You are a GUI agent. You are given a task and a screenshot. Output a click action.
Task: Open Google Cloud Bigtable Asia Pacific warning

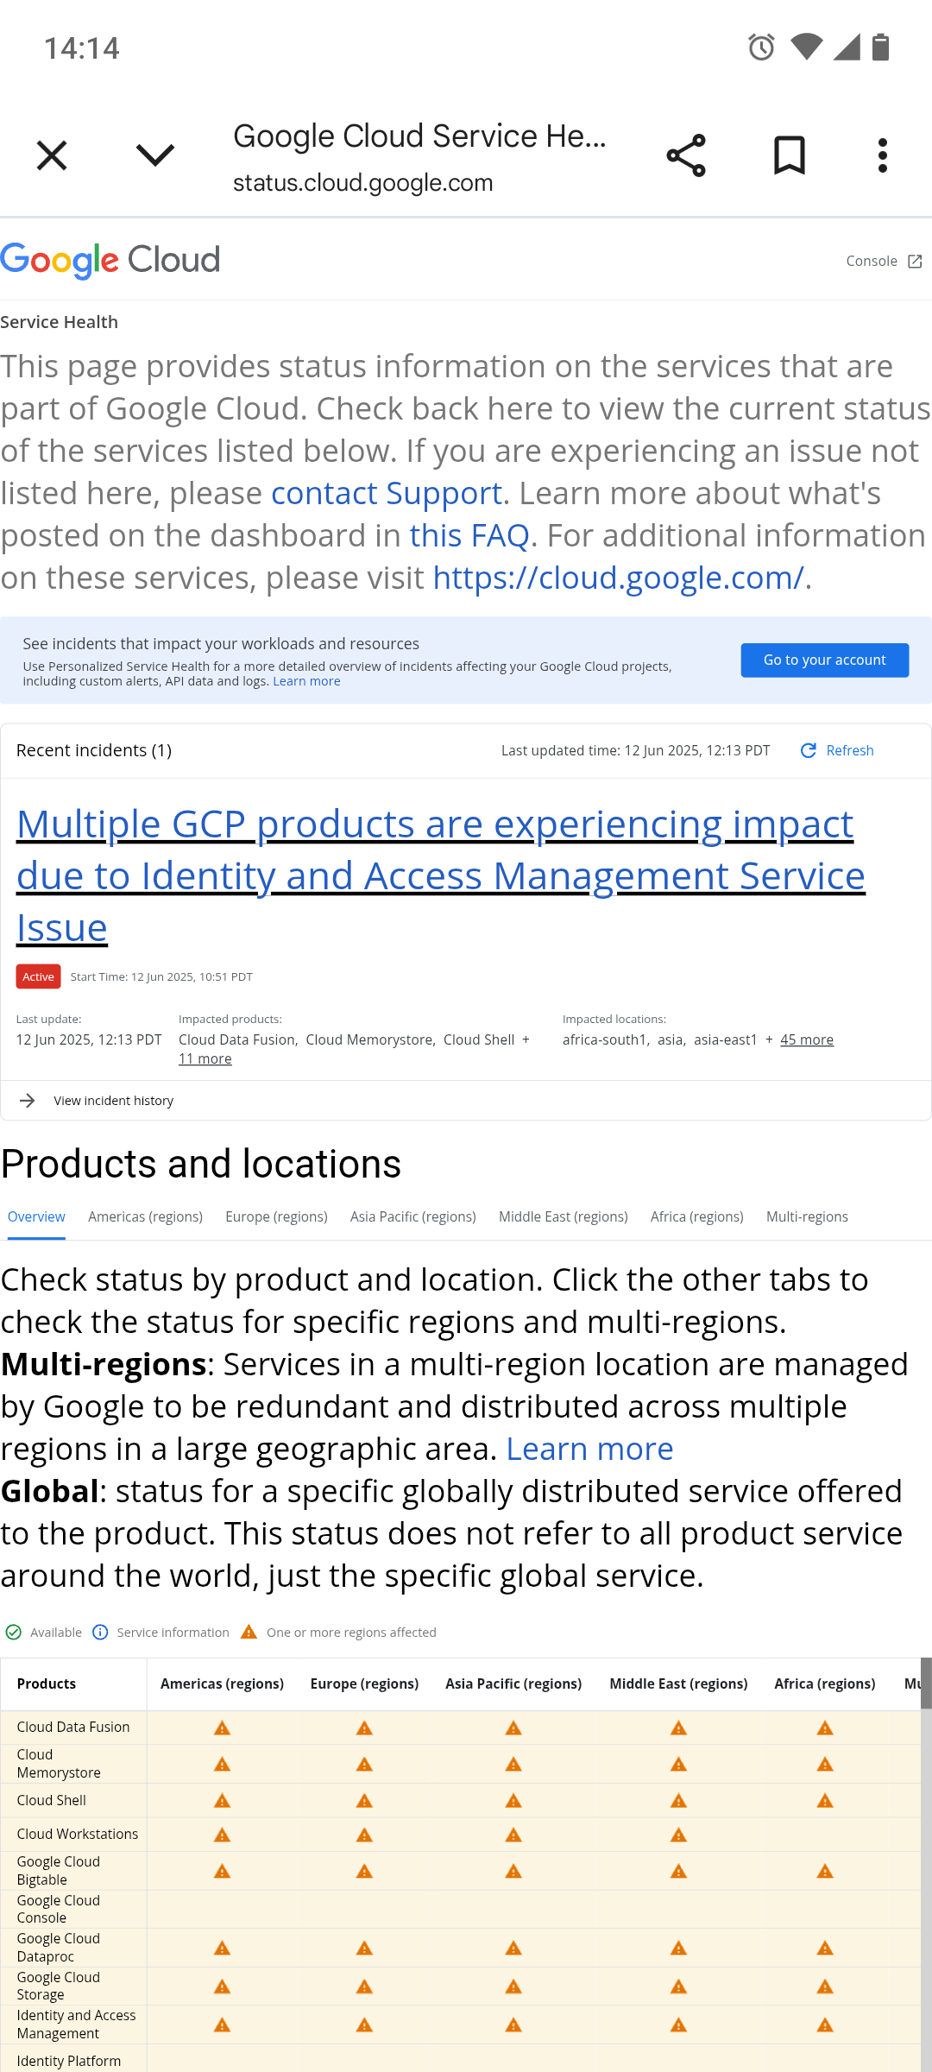click(513, 1871)
